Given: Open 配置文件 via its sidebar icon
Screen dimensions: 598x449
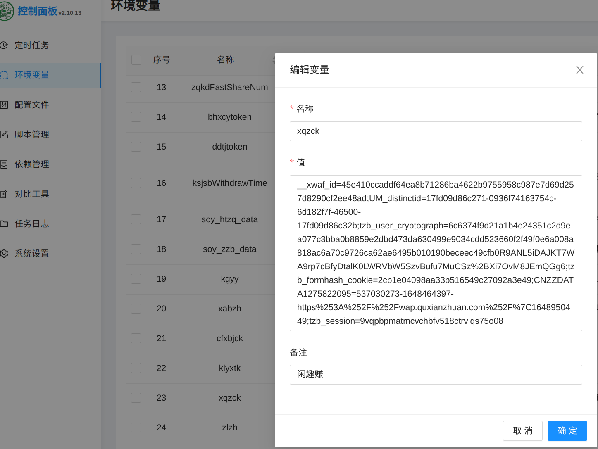Looking at the screenshot, I should [5, 105].
